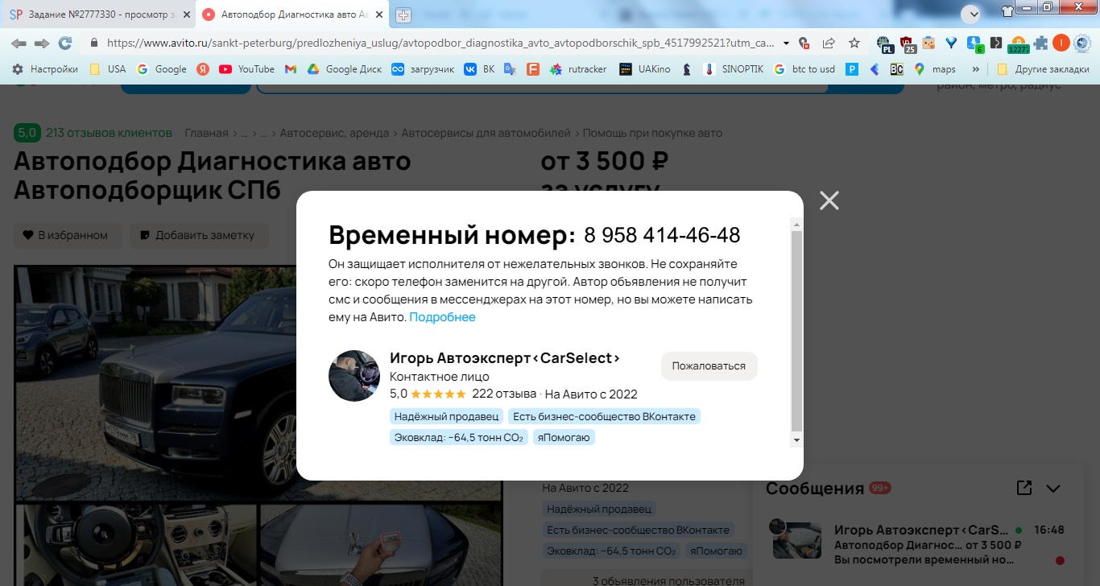This screenshot has height=586, width=1100.
Task: Click the orange profile avatar icon
Action: click(1061, 43)
